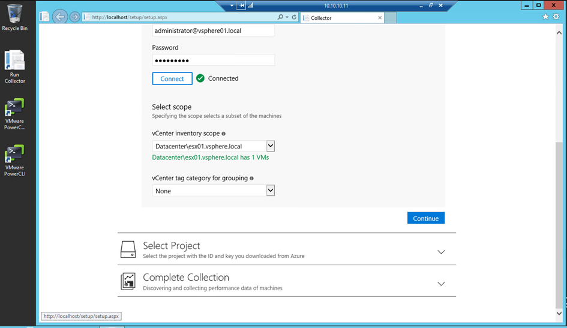Click the page icon left of back button
This screenshot has width=567, height=328.
(44, 17)
